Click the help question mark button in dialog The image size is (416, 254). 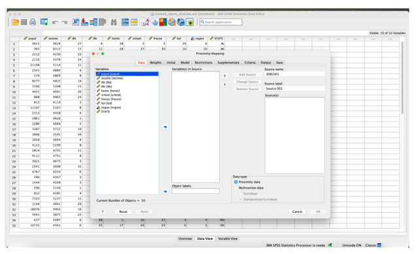103,211
